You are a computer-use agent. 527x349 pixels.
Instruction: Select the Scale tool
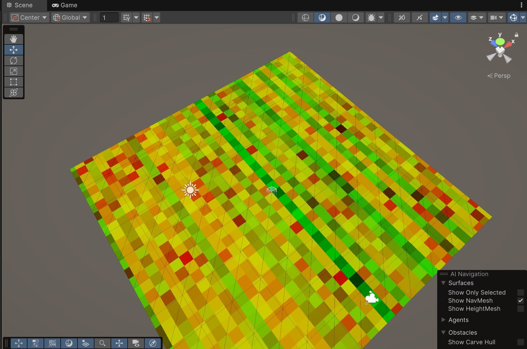tap(14, 71)
